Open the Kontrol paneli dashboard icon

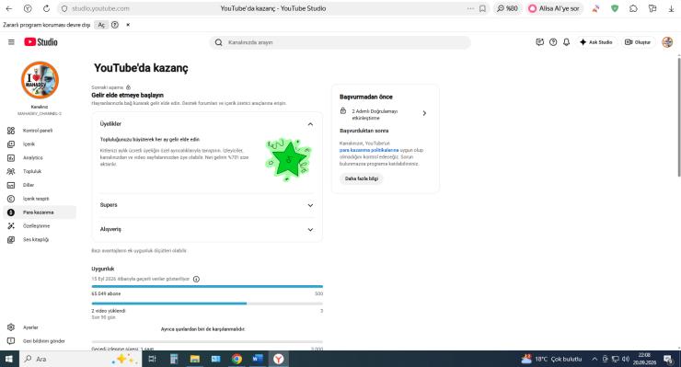pos(11,131)
